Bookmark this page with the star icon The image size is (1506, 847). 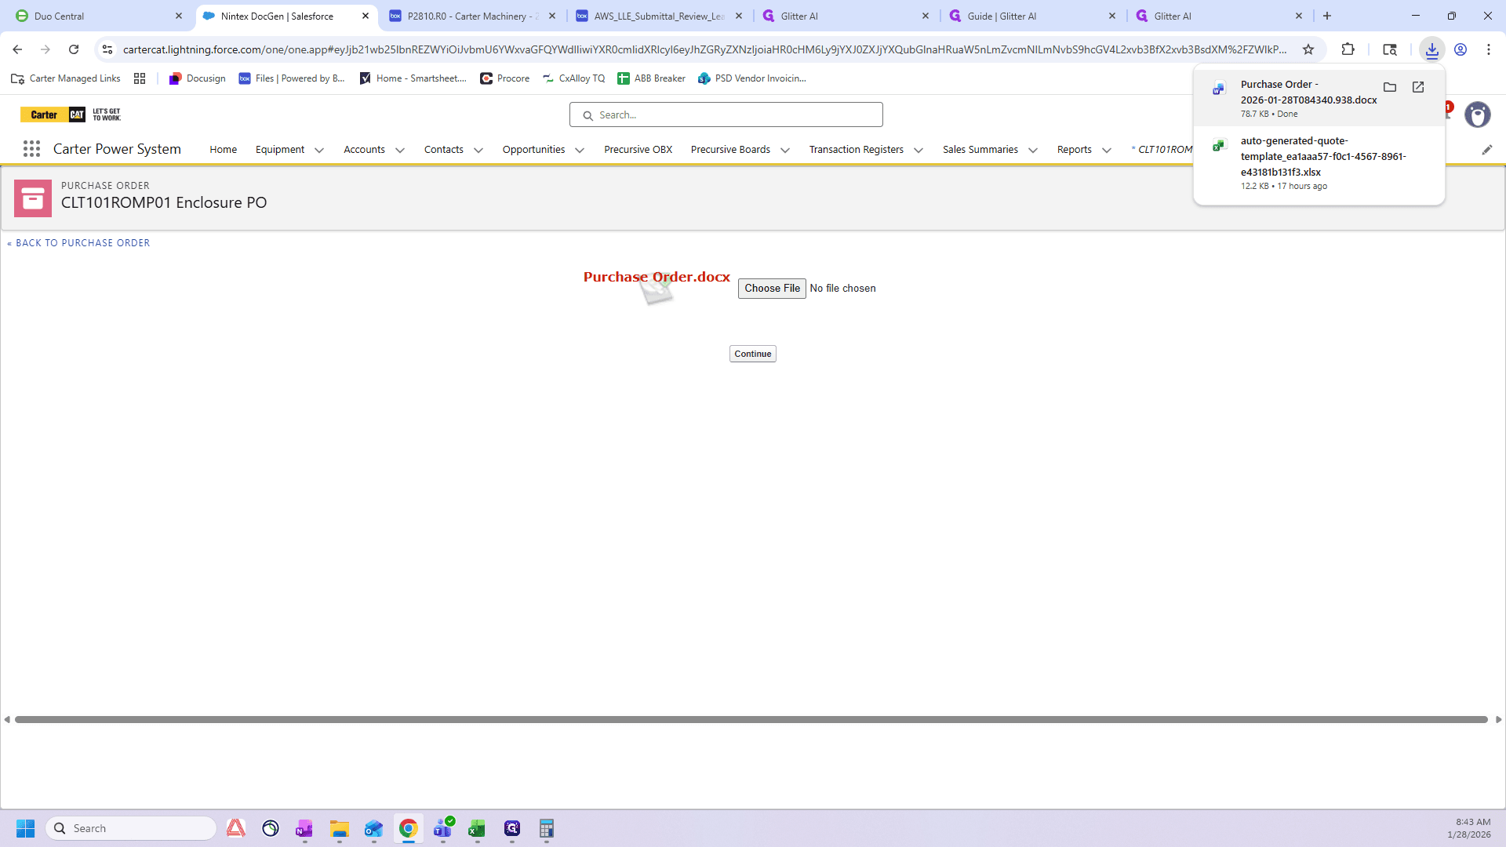pos(1308,49)
